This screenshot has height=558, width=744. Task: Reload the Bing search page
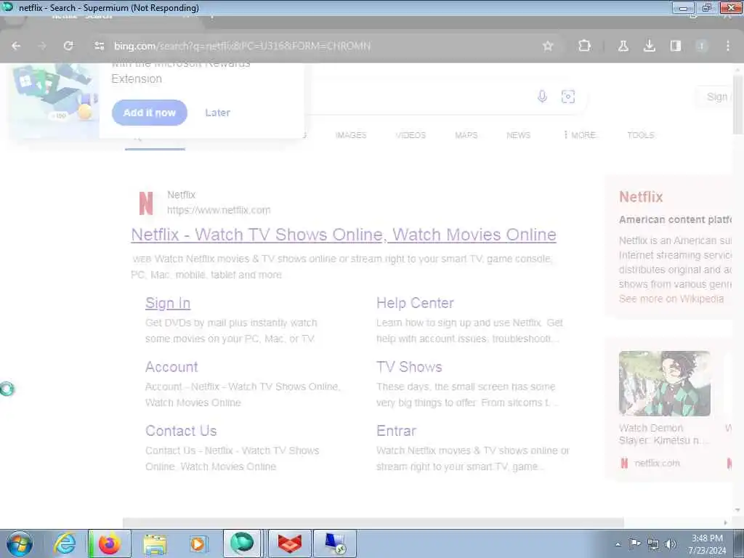68,46
